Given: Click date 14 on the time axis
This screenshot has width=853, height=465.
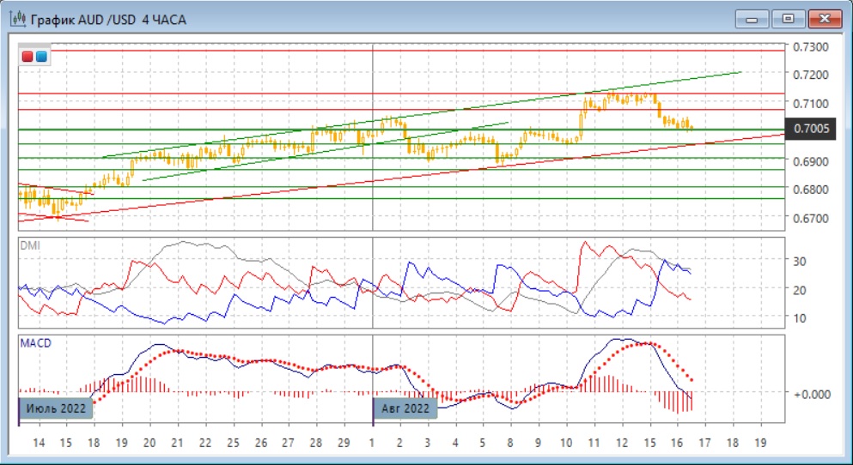Looking at the screenshot, I should [39, 443].
